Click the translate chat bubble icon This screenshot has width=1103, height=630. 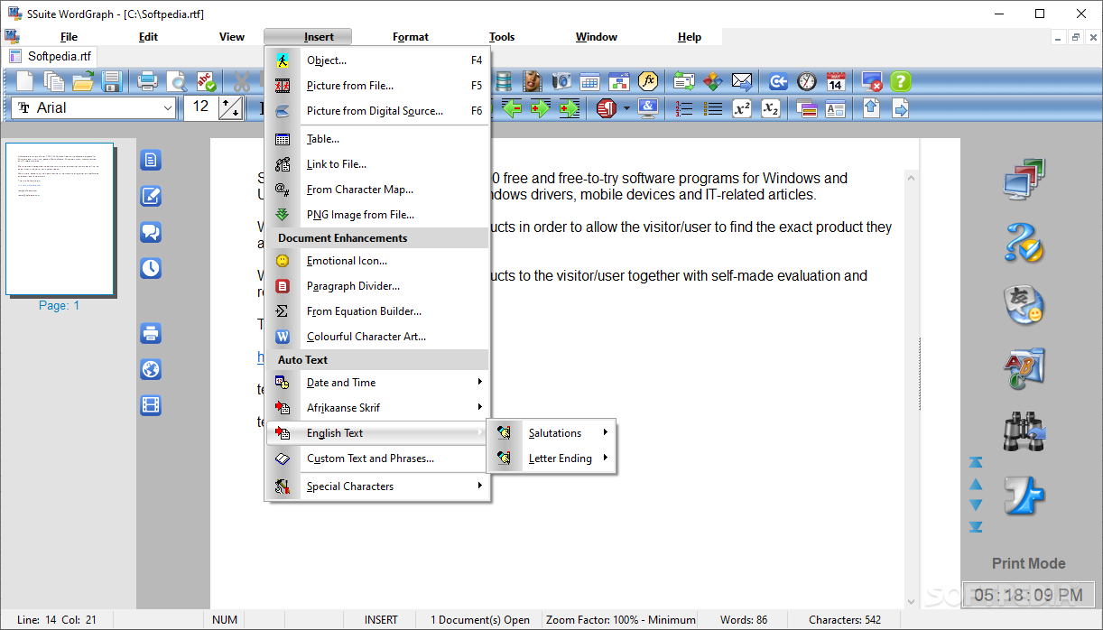pyautogui.click(x=1024, y=306)
